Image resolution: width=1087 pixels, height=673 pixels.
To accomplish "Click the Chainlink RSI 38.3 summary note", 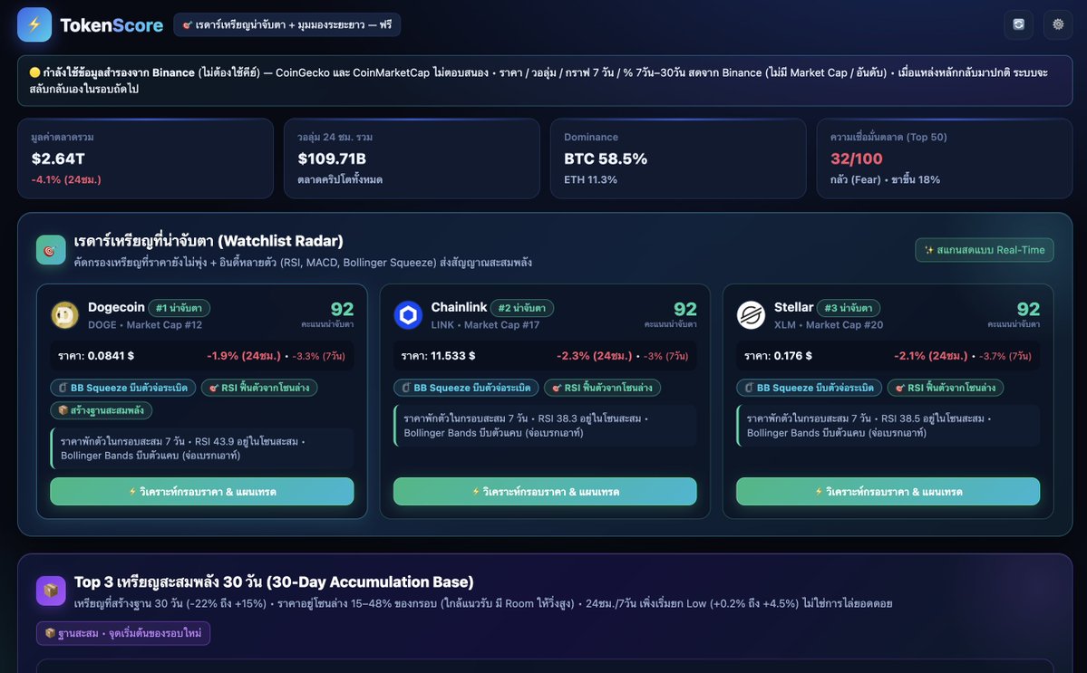I will coord(545,425).
